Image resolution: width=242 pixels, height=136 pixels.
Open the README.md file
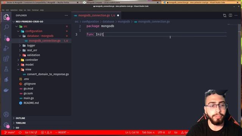click(31, 103)
